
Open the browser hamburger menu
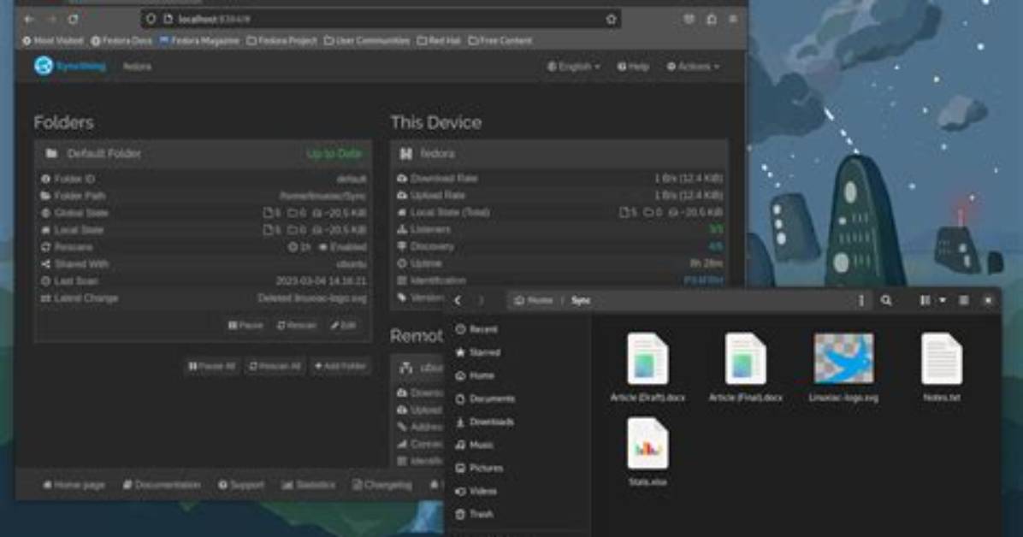(733, 20)
